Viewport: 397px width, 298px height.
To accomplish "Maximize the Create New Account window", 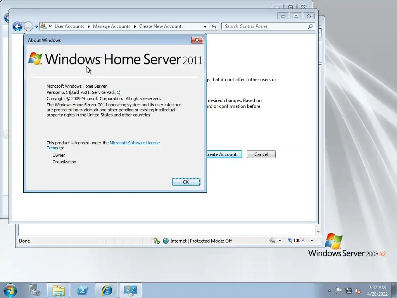I will click(x=296, y=16).
